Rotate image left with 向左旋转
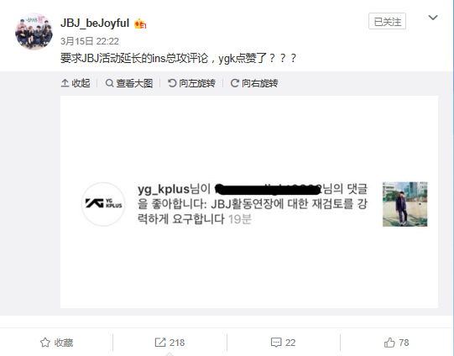The height and width of the screenshot is (356, 454). 191,83
